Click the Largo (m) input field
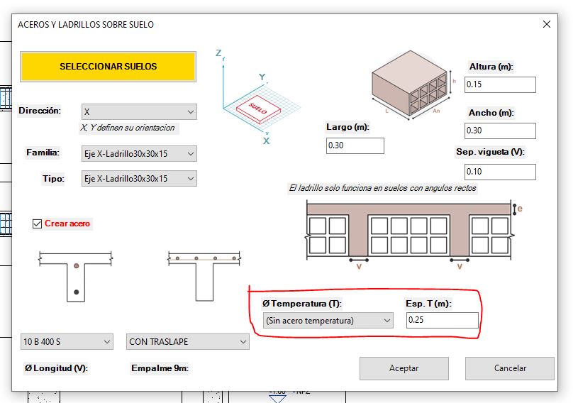 [355, 145]
